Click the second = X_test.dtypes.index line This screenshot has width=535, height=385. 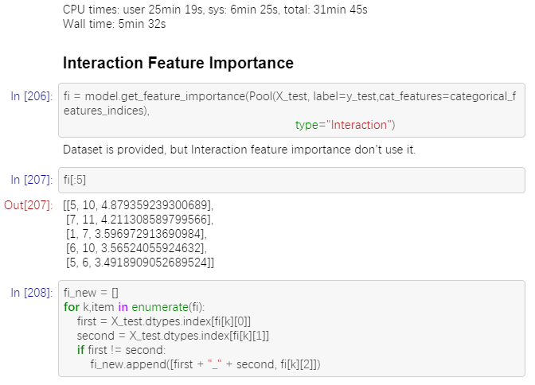pos(173,336)
